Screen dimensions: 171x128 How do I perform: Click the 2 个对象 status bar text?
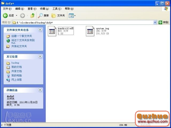pyautogui.click(x=6, y=125)
